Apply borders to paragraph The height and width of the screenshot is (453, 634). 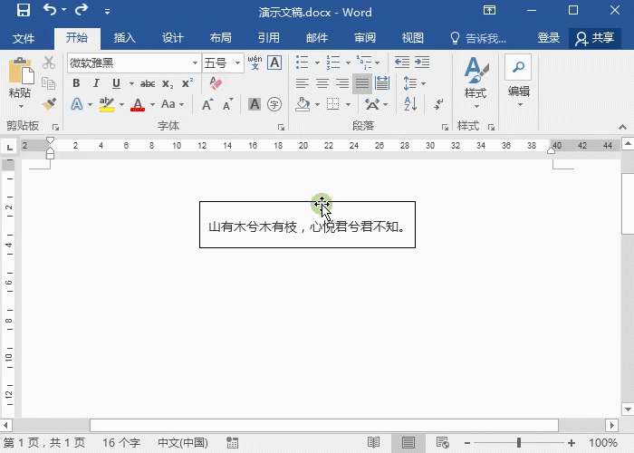(x=333, y=104)
